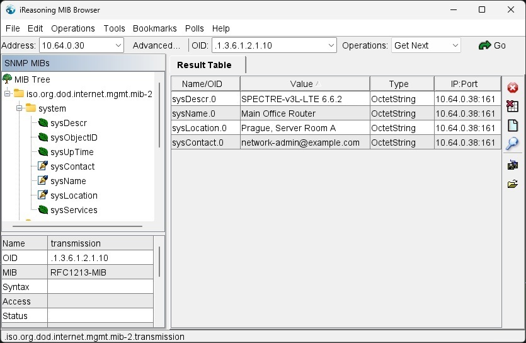Click the sysLocation writable node icon
Image resolution: width=526 pixels, height=343 pixels.
click(x=43, y=195)
